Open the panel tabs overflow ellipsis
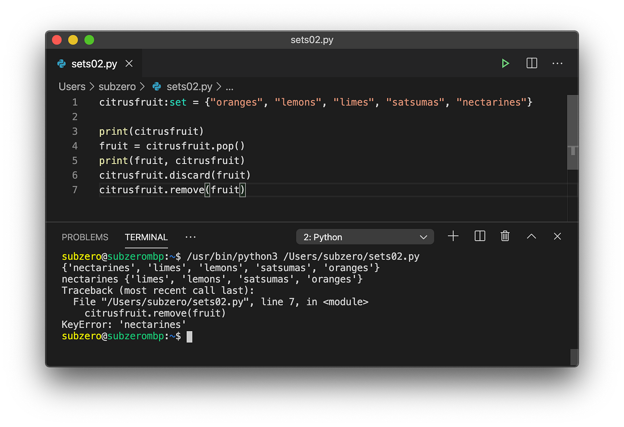This screenshot has height=427, width=624. (x=190, y=237)
